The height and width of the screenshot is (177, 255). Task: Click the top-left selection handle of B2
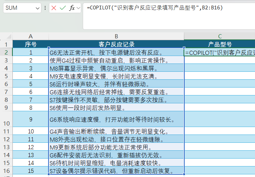(x=49, y=48)
